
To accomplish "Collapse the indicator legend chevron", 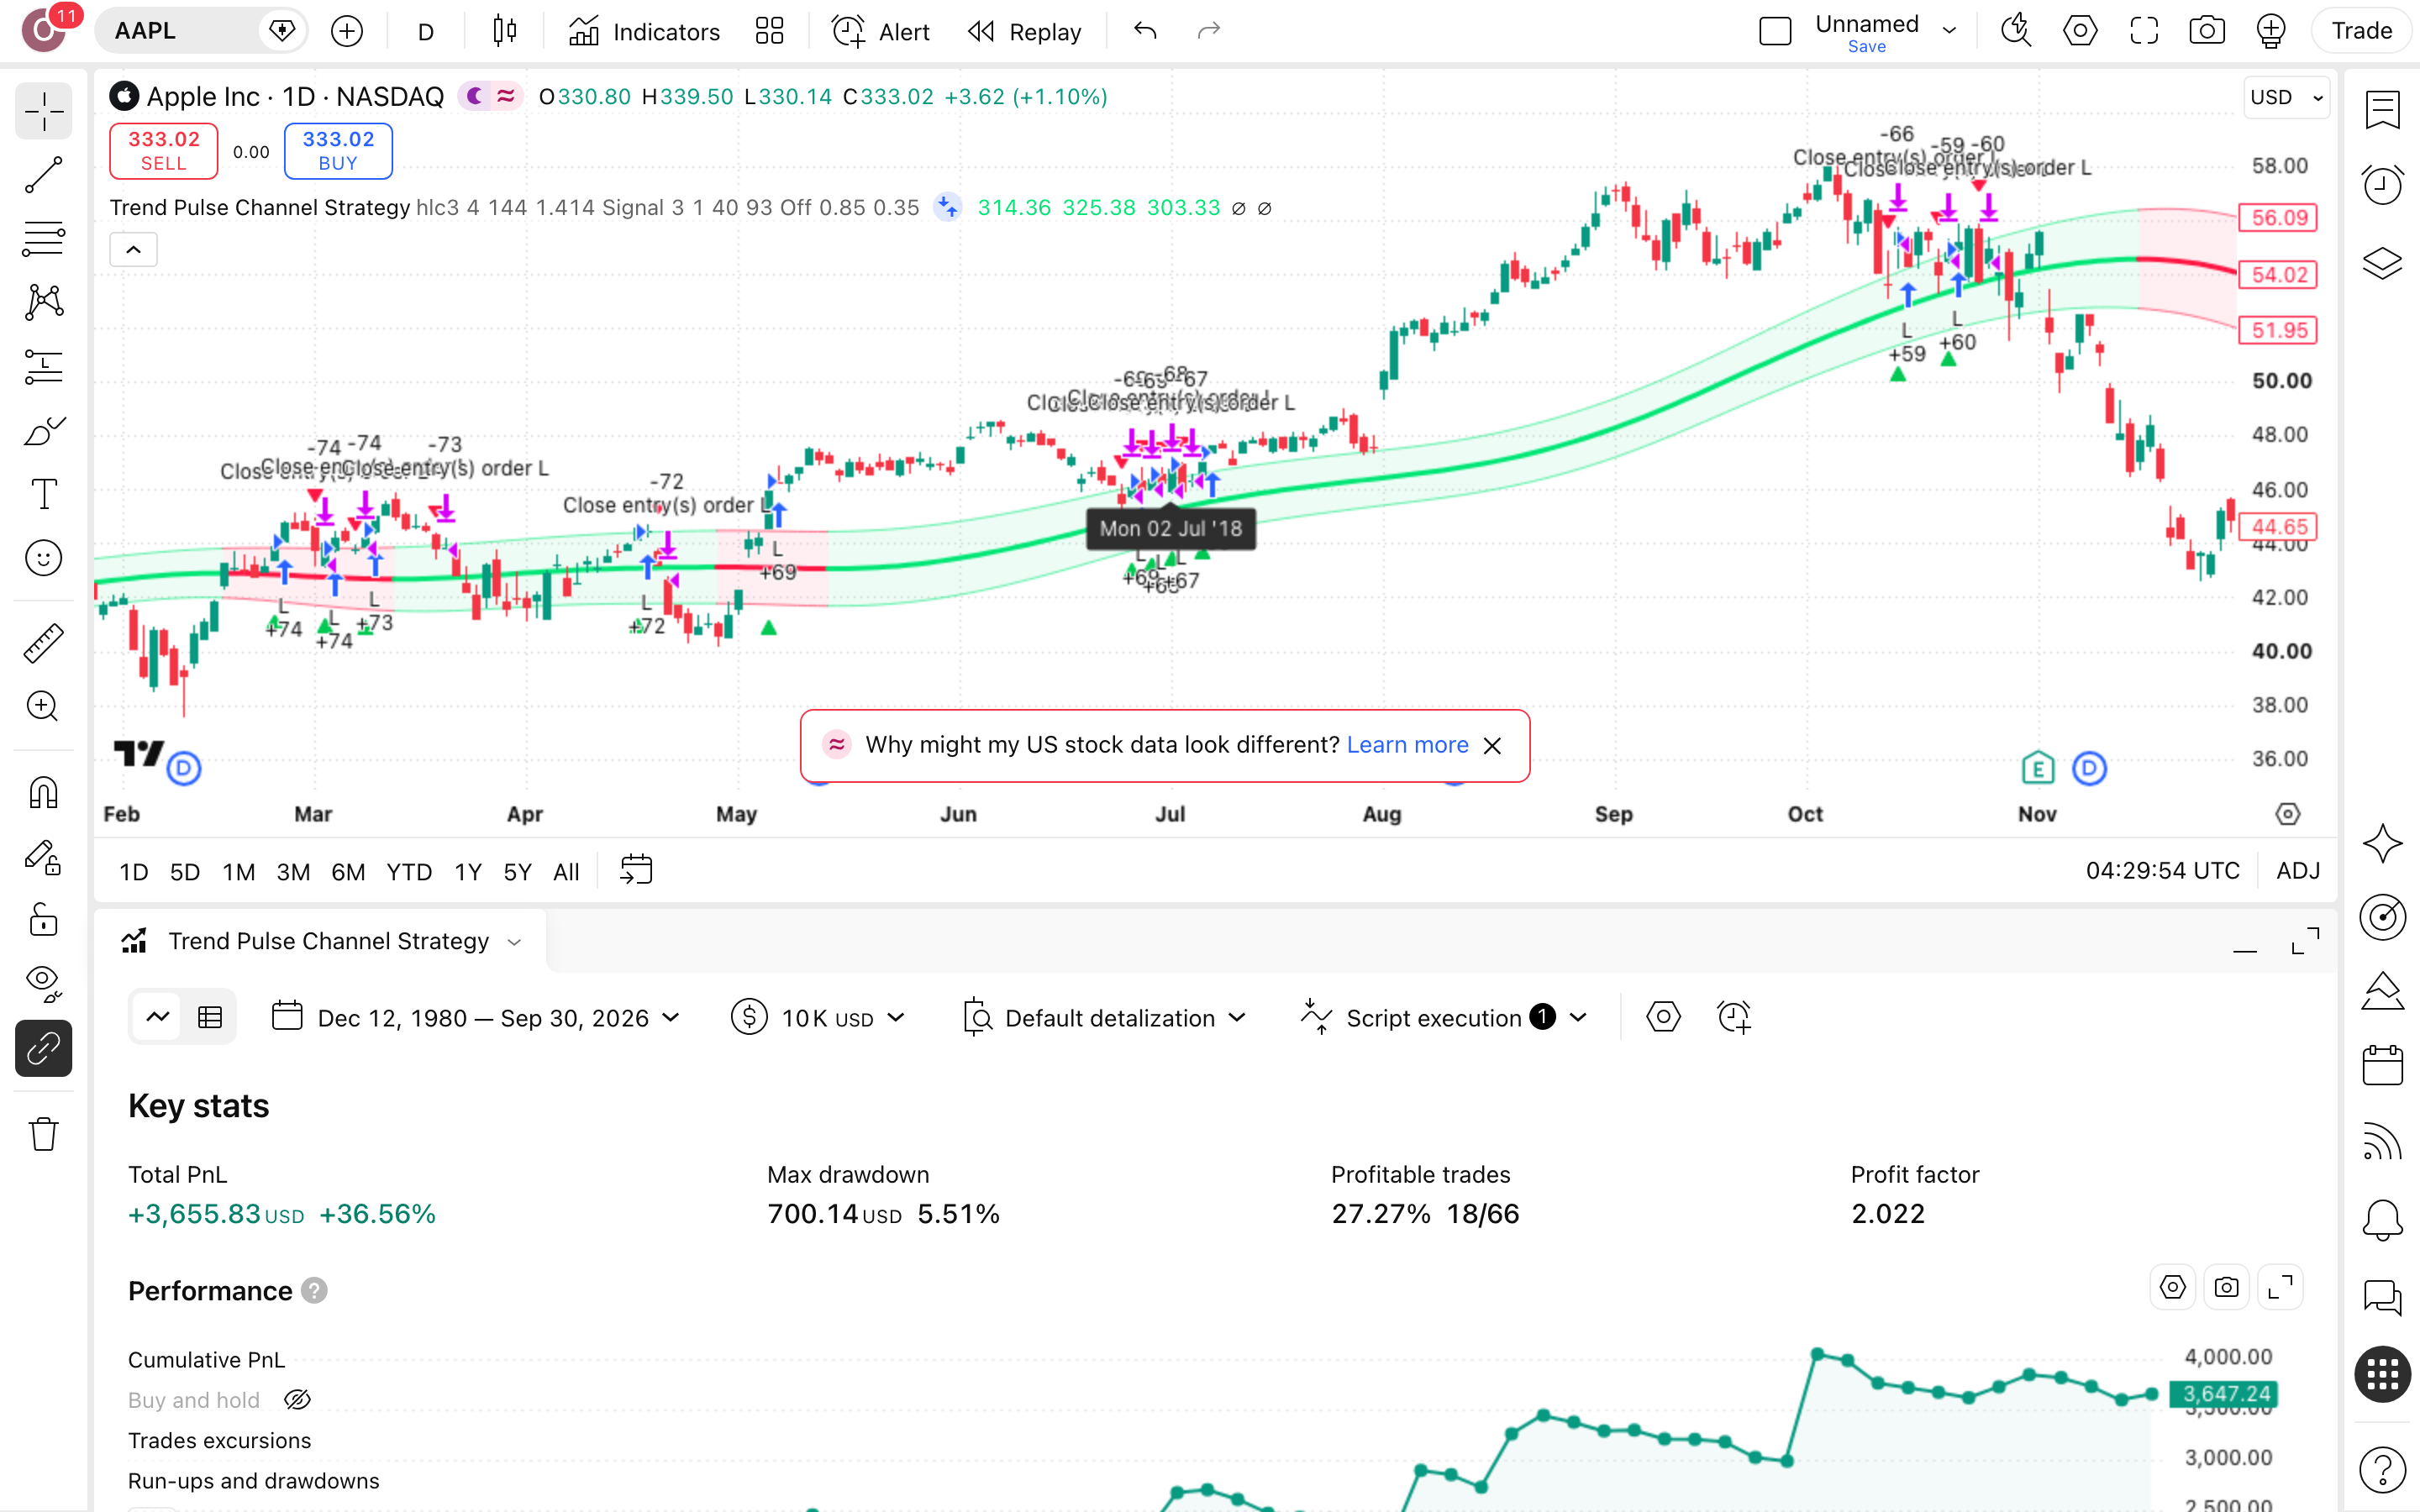I will 133,250.
